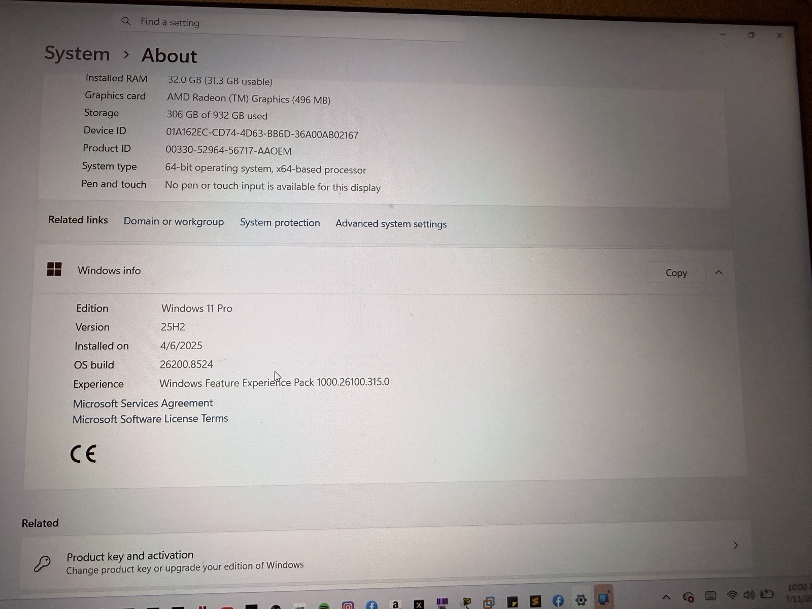Click the OS build 26200.8524 value
The width and height of the screenshot is (812, 609).
click(x=186, y=364)
